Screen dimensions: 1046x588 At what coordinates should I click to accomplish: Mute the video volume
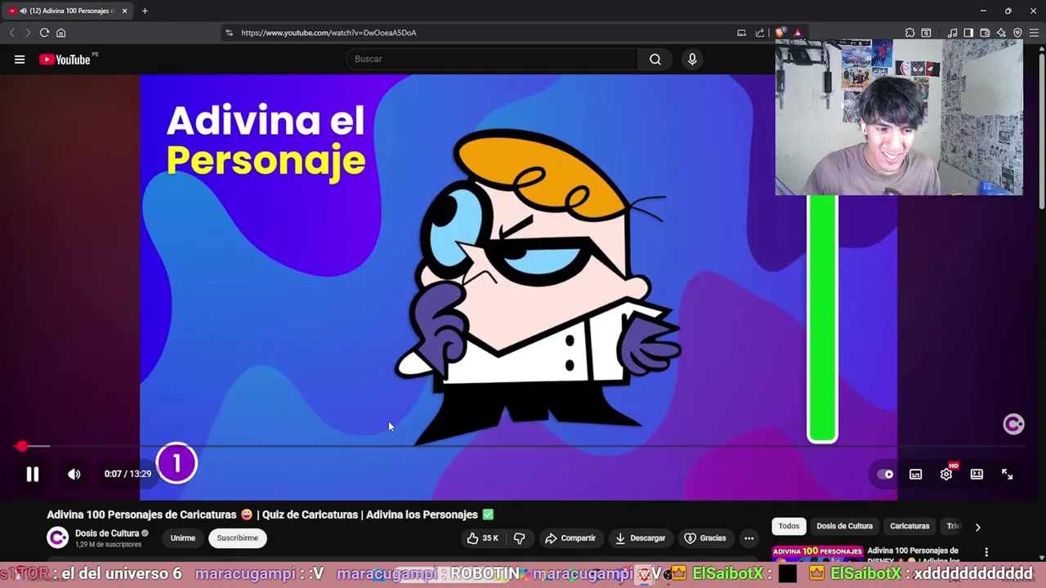coord(74,474)
